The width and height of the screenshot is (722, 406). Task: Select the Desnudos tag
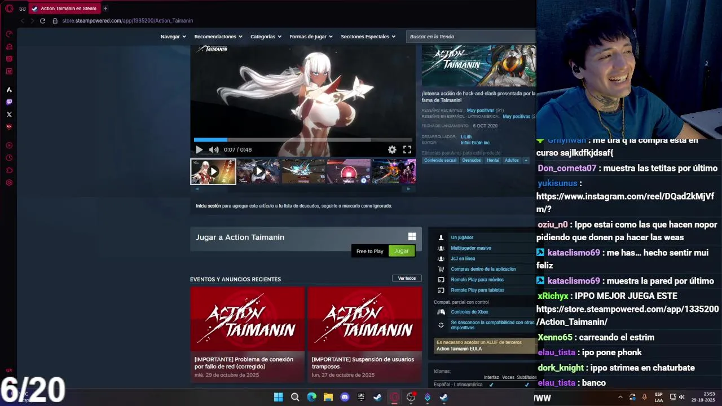pos(472,160)
